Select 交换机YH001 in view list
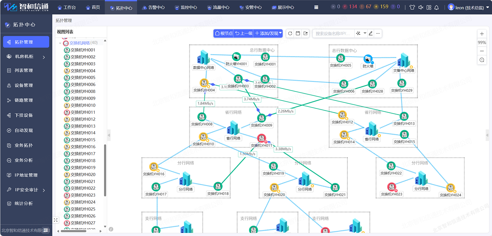 tap(80, 50)
